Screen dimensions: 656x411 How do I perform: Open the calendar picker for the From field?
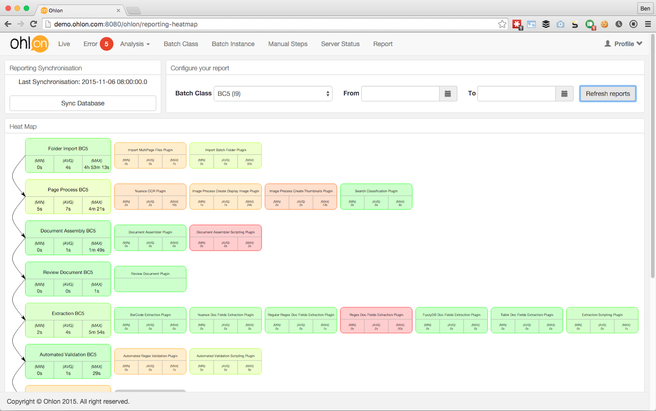coord(448,93)
